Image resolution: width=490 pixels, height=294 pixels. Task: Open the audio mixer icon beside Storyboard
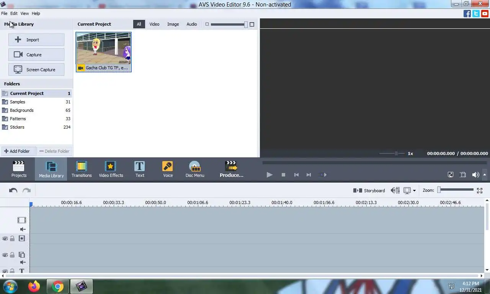pyautogui.click(x=395, y=190)
